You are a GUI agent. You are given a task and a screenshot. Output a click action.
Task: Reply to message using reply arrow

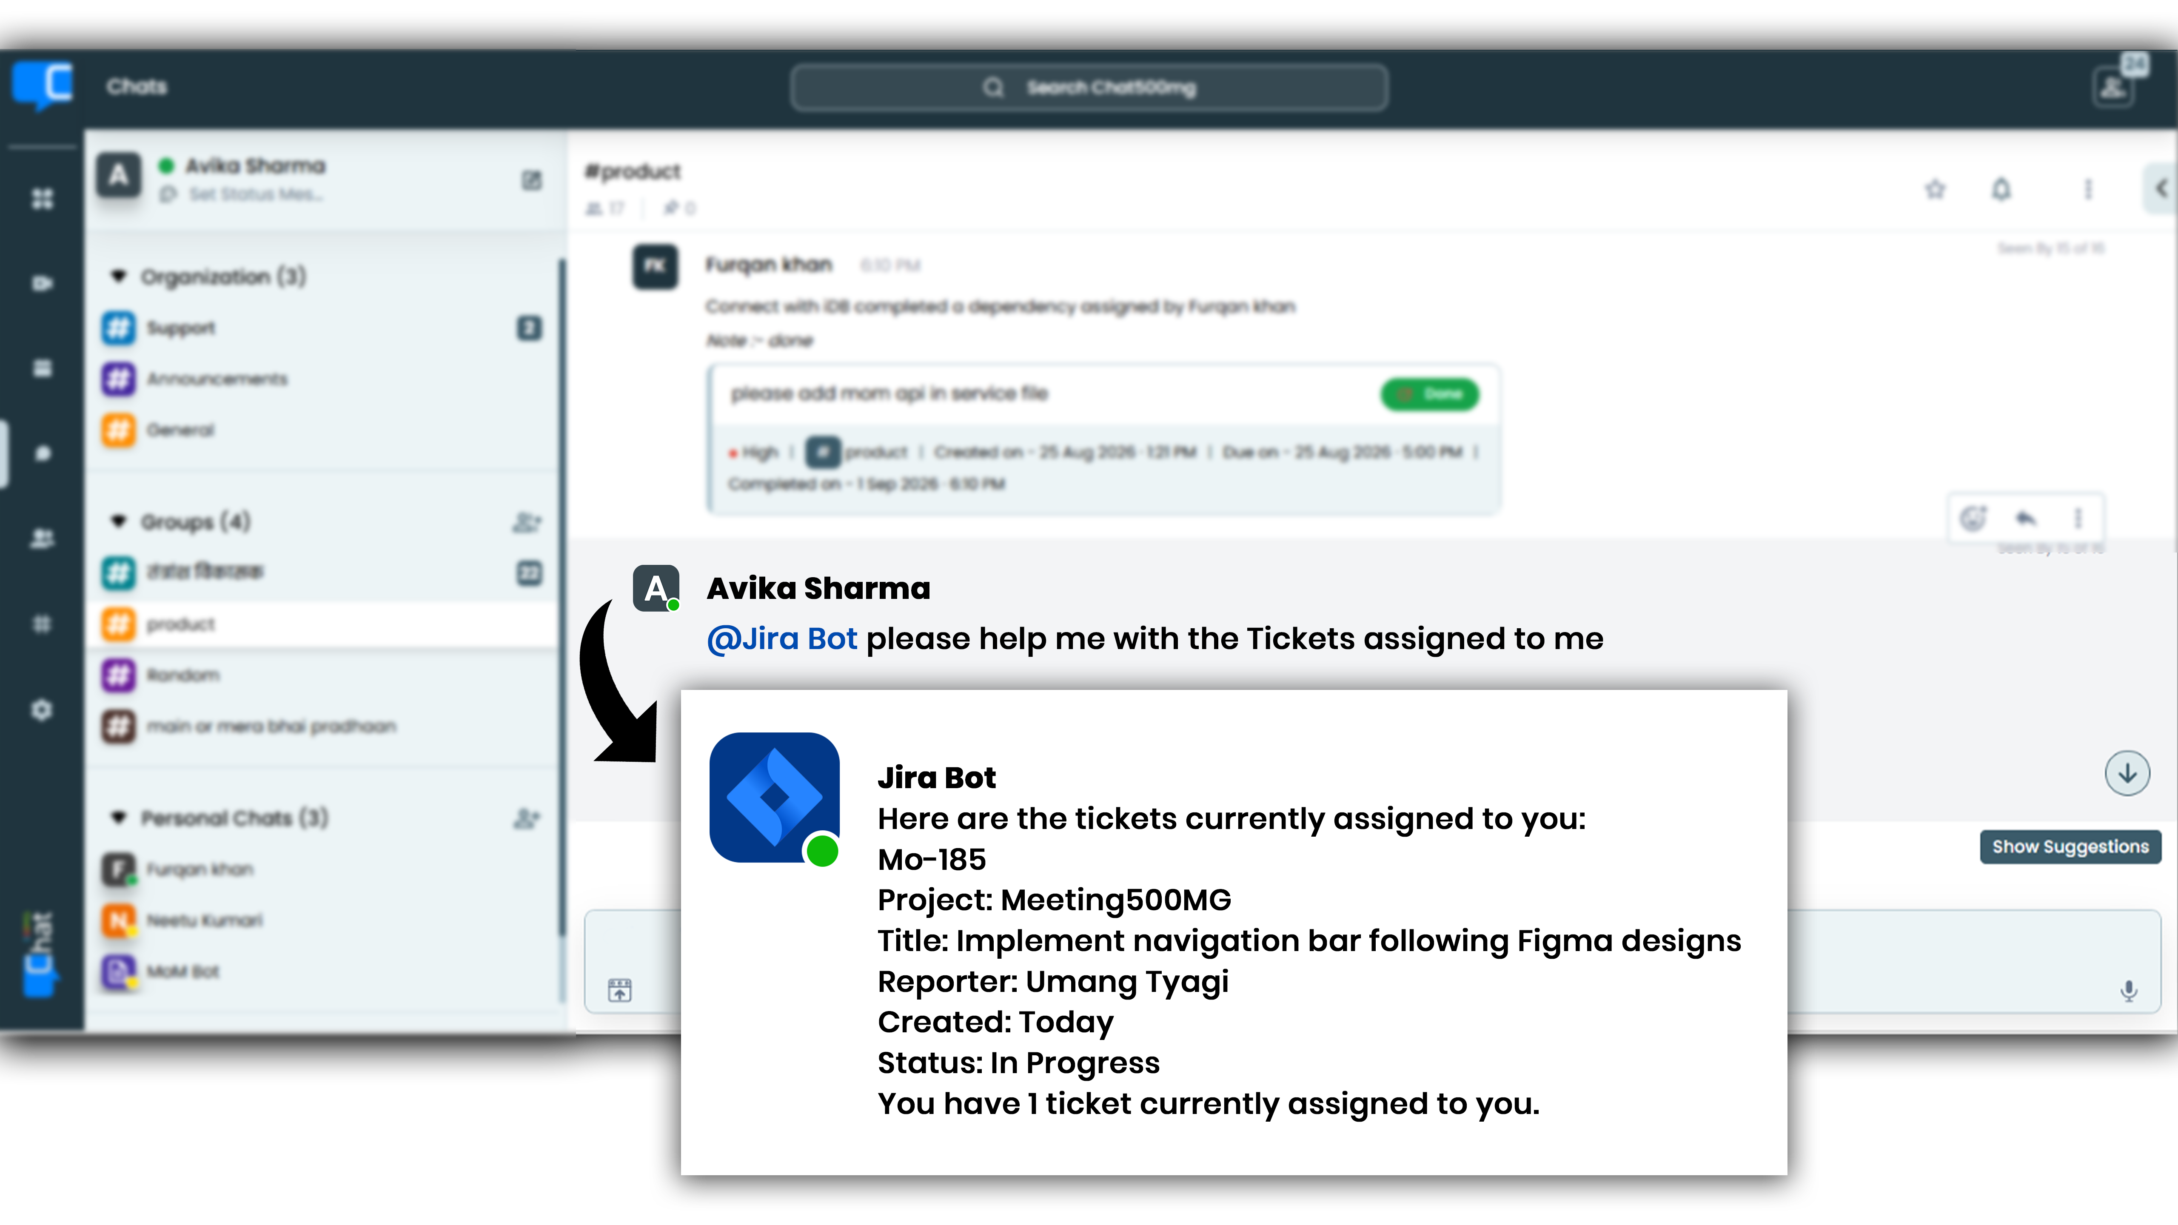point(2026,517)
